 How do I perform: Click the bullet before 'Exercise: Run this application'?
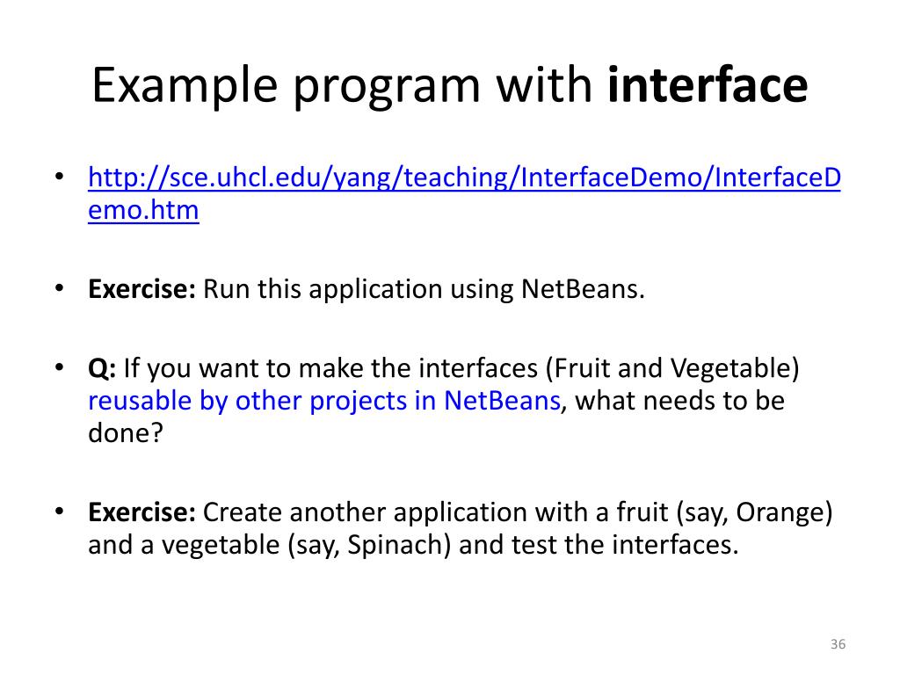click(60, 287)
